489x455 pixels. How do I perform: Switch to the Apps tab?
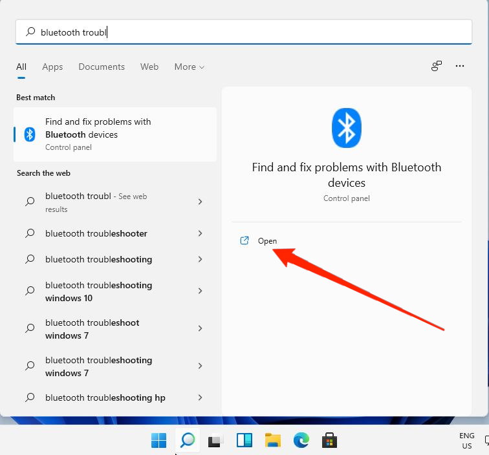tap(52, 67)
